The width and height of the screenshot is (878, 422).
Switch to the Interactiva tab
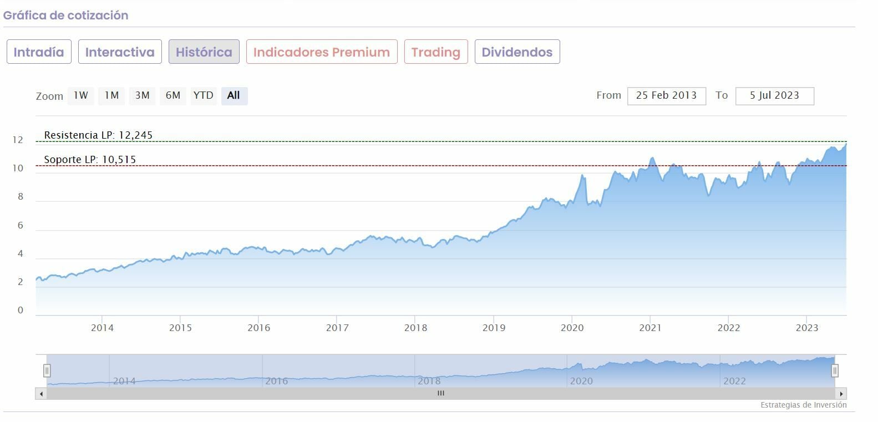120,52
